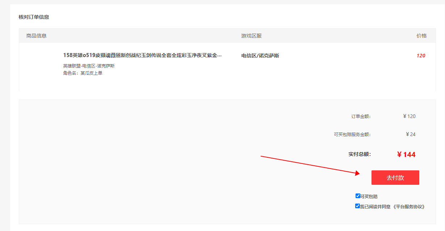Toggle the 我已阅读并同意 agreement checkbox

pos(358,206)
